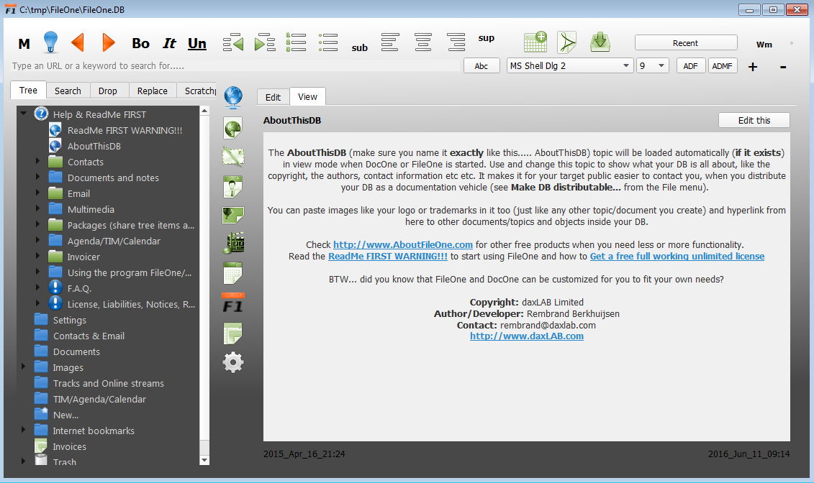Image resolution: width=814 pixels, height=483 pixels.
Task: Select the AboutThisDB tree item
Action: [x=94, y=146]
